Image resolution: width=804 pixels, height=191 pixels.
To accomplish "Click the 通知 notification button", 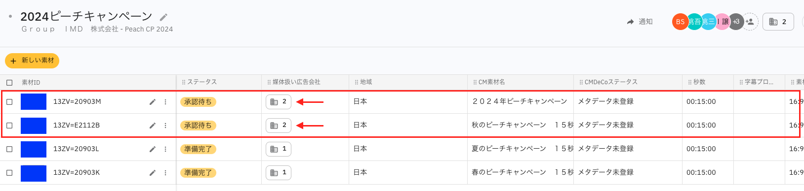I will click(x=640, y=22).
